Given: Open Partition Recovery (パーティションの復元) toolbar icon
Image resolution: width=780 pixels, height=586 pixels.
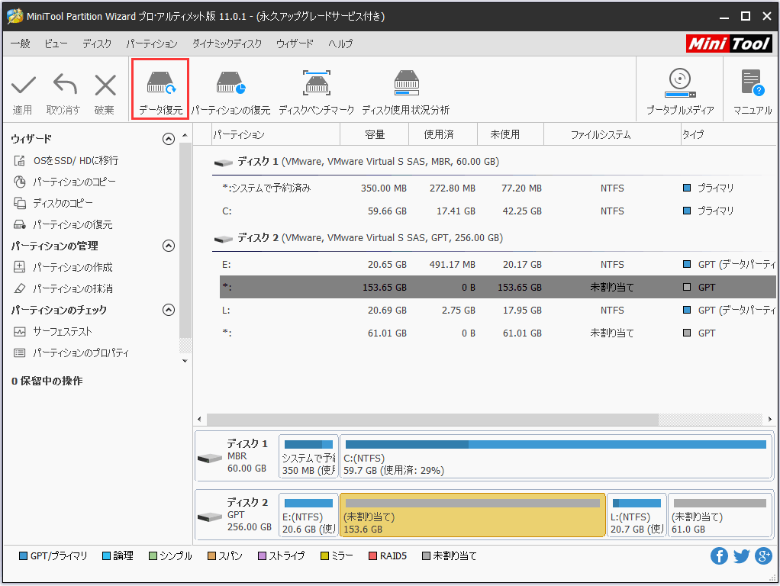Looking at the screenshot, I should (230, 82).
